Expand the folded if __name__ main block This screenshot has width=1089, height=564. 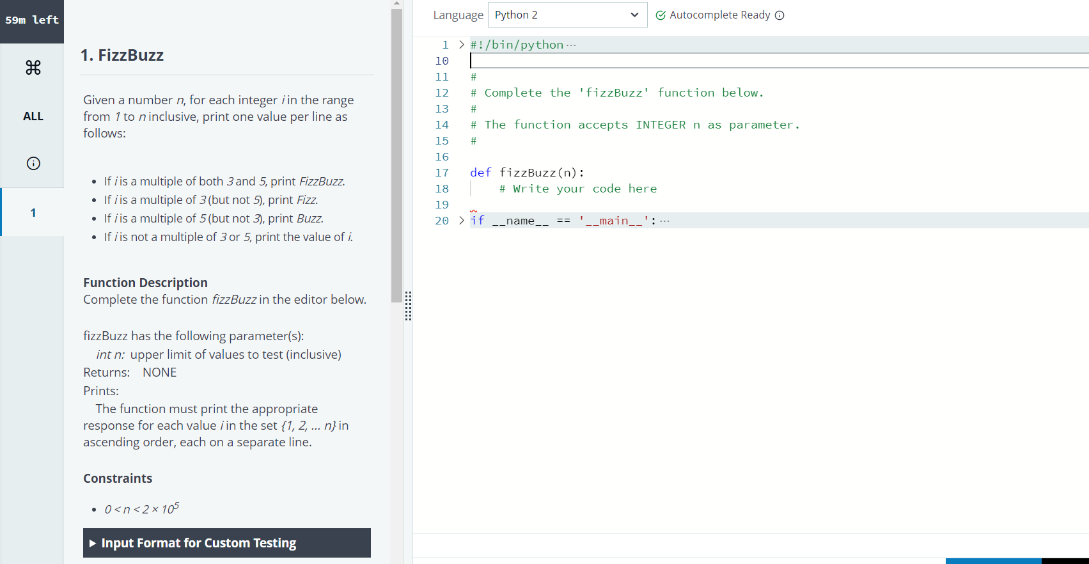click(x=462, y=221)
